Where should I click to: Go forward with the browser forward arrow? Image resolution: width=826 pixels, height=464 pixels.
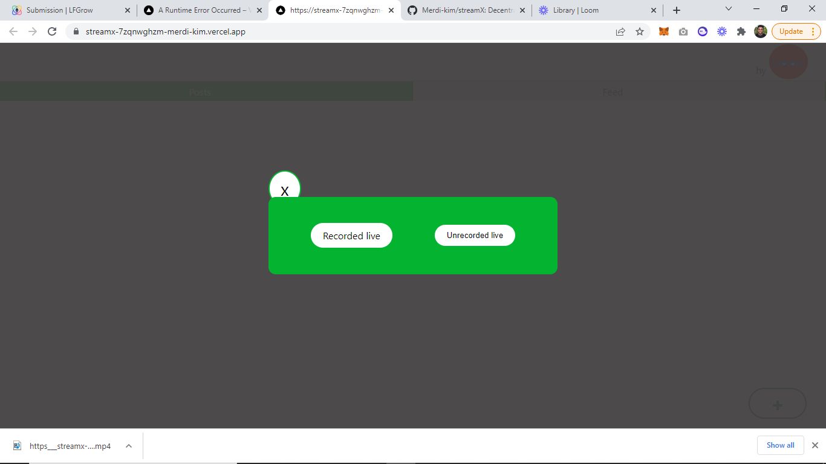coord(33,31)
